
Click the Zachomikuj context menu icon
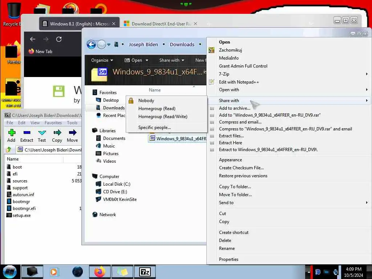point(211,50)
